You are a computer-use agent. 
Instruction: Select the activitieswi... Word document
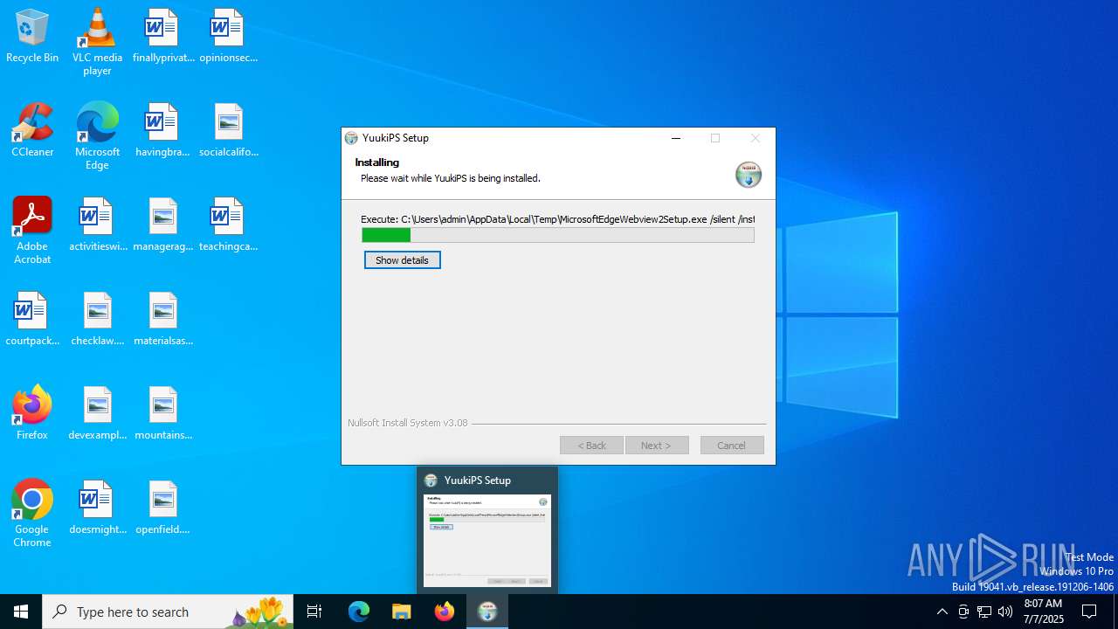(x=97, y=225)
